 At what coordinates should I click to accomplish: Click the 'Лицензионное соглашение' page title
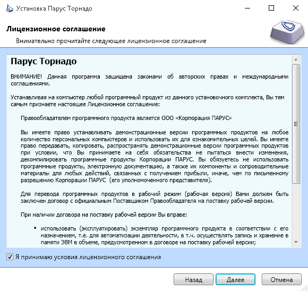[56, 29]
